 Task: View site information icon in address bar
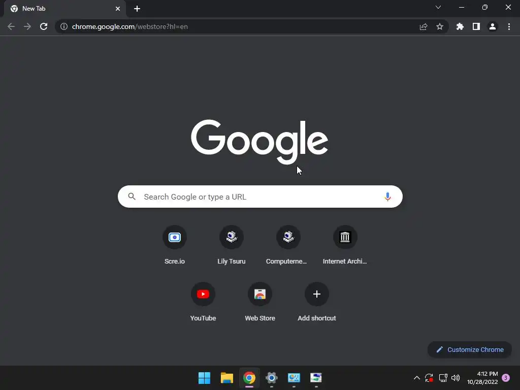(x=63, y=26)
